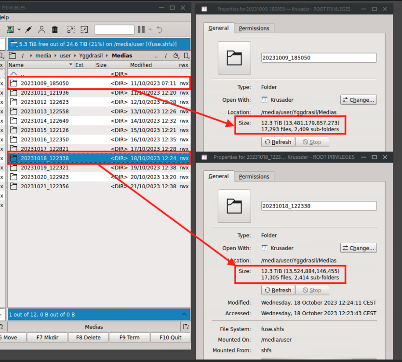Click the Name column sort arrow

click(71, 65)
